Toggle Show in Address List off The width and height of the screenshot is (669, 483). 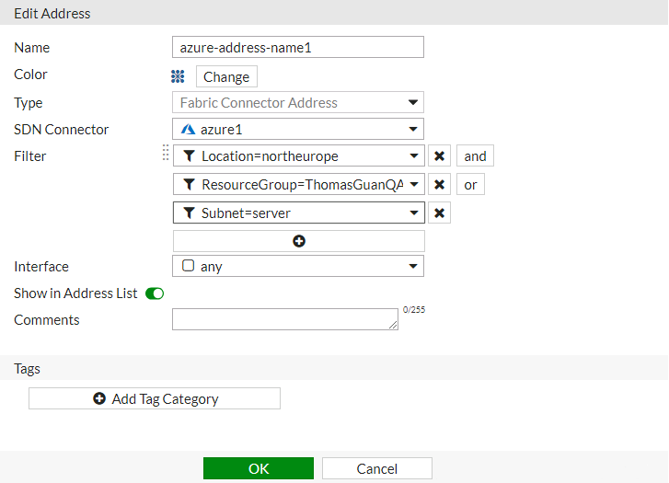click(155, 293)
